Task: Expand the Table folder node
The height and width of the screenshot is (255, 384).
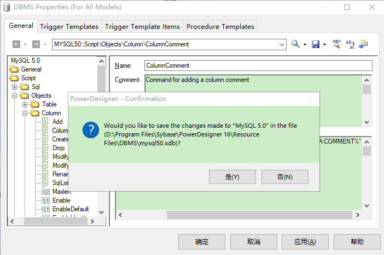Action: pyautogui.click(x=25, y=104)
